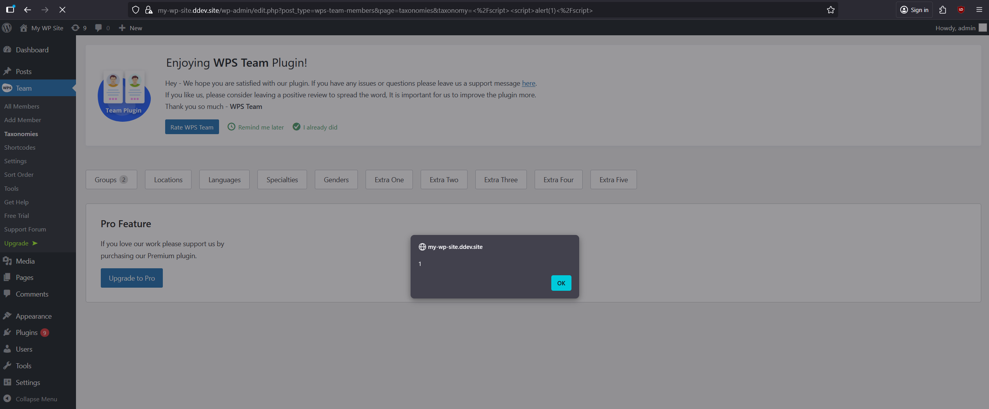Select Team using the WPS sidebar icon
Viewport: 989px width, 409px height.
7,88
